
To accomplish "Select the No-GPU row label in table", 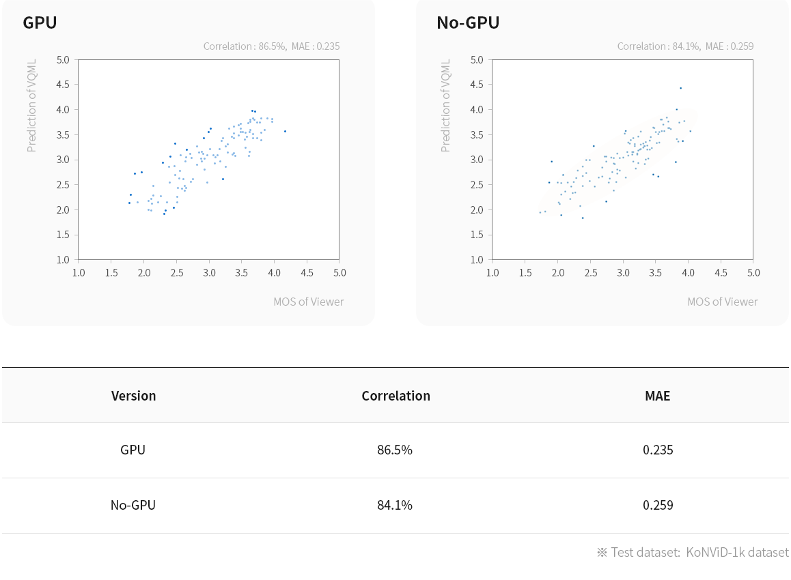I will point(133,506).
